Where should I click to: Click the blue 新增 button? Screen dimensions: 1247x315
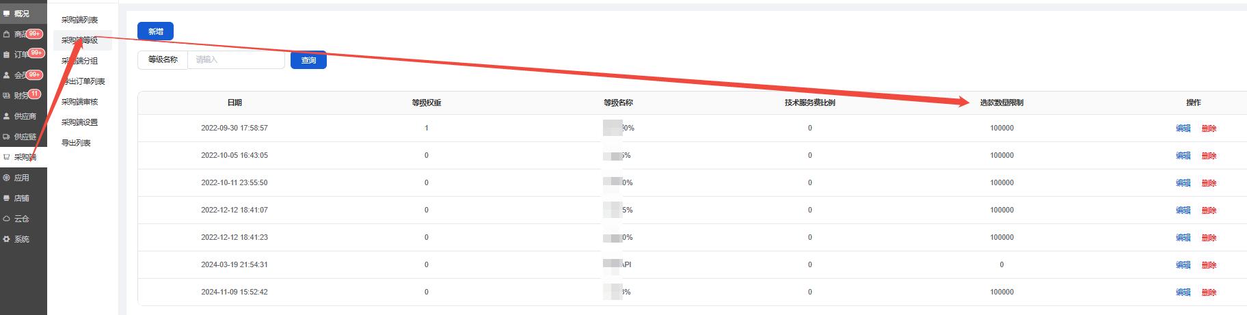coord(155,31)
